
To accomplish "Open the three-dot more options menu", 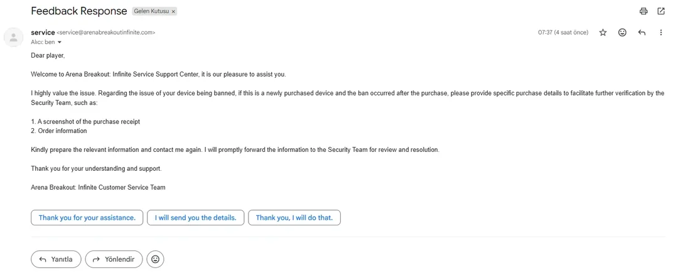I will (x=660, y=33).
